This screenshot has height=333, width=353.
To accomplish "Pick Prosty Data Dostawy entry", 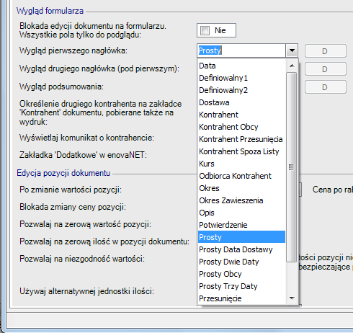I will click(x=241, y=249).
